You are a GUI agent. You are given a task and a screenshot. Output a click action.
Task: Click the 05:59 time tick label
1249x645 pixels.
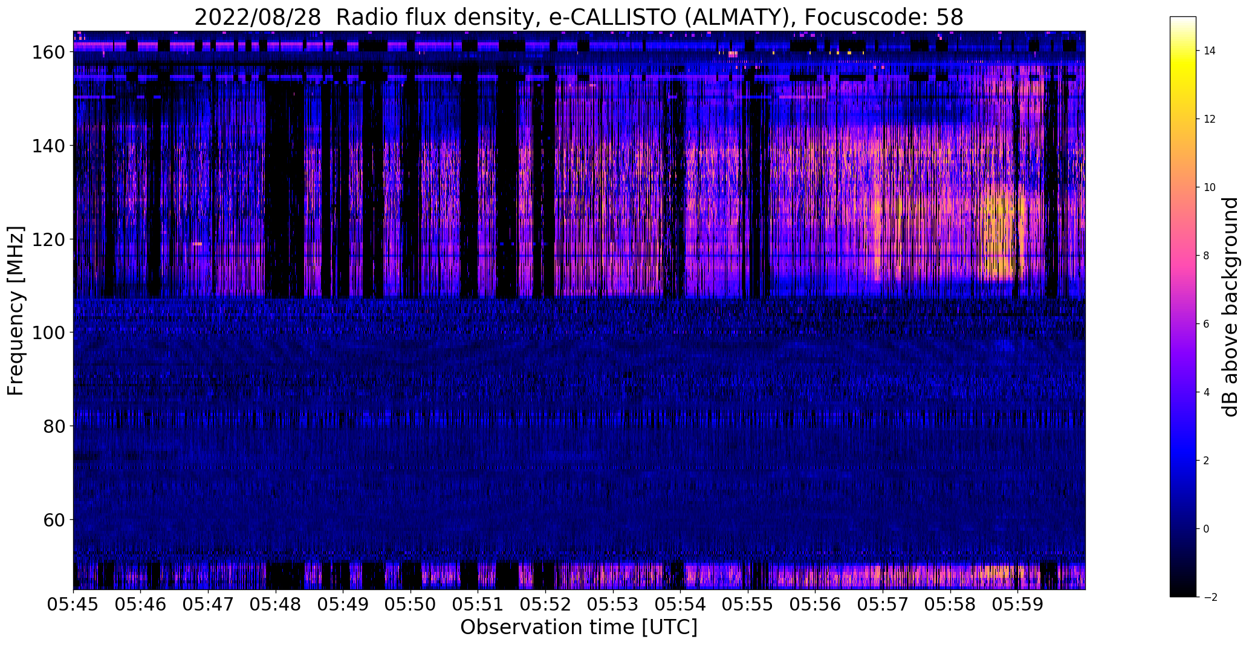1017,604
